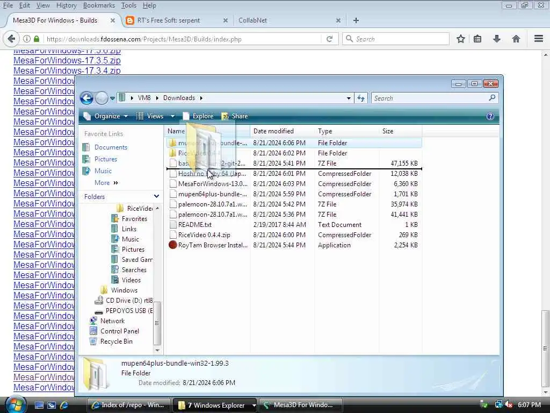
Task: Click Explorer Search input field
Action: pos(430,98)
